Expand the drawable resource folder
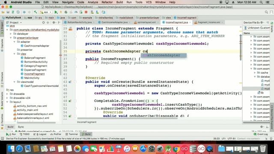The height and width of the screenshot is (154, 274). (7, 94)
